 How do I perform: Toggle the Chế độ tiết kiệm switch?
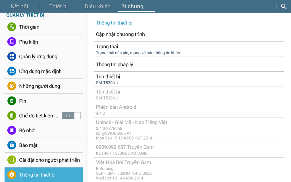click(71, 115)
